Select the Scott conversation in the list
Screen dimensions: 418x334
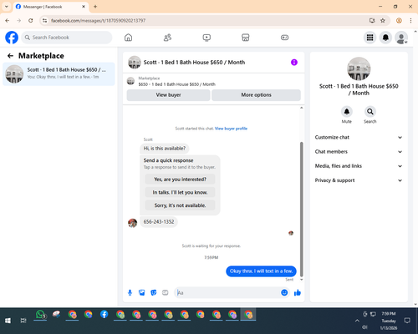tap(59, 73)
